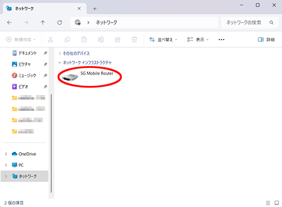The image size is (282, 207).
Task: Collapse the ネットワーク インフラストラクチャ group
Action: pos(60,63)
